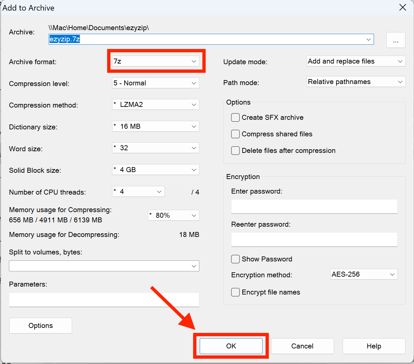This screenshot has width=414, height=364.
Task: Click the browse ellipsis button for archive location
Action: pos(396,40)
